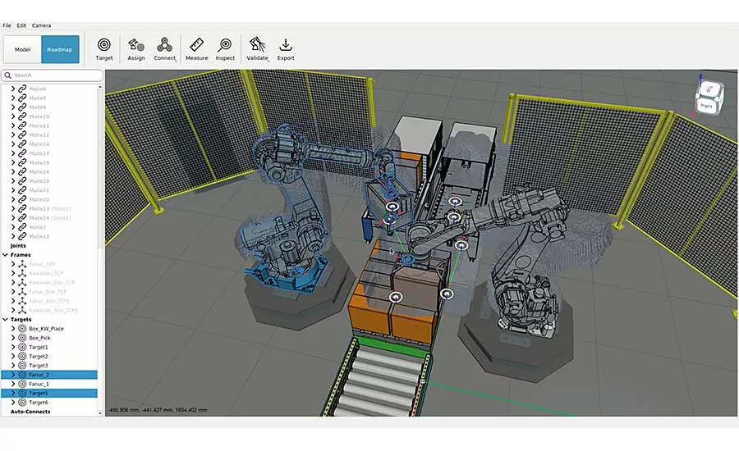This screenshot has height=451, width=739.
Task: Open the Edit menu
Action: coord(21,25)
